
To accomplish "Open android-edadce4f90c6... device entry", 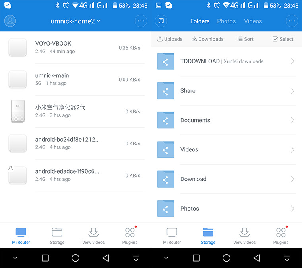I will pos(75,175).
